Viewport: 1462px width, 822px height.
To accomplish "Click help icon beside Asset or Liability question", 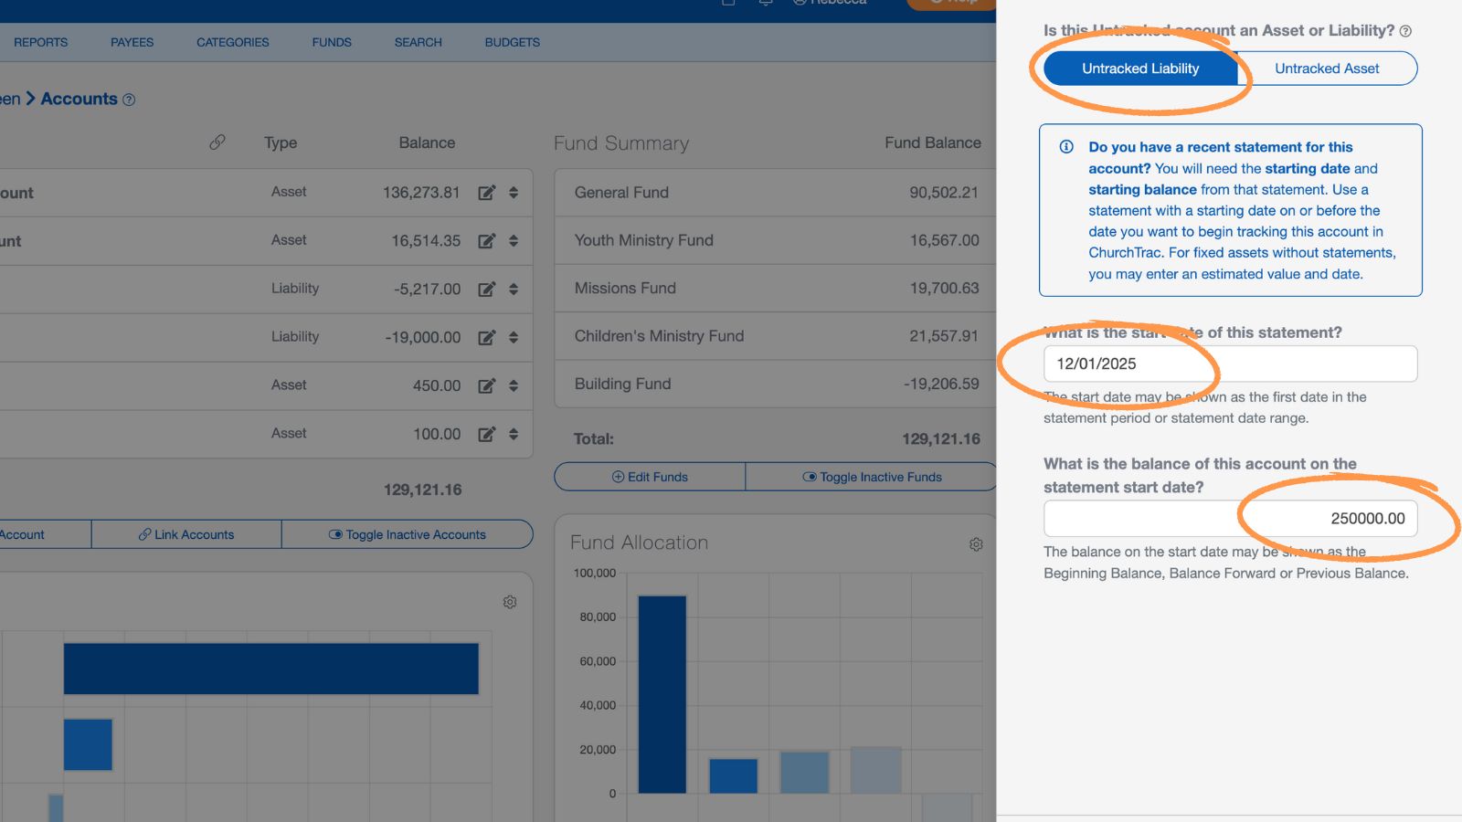I will (x=1405, y=31).
